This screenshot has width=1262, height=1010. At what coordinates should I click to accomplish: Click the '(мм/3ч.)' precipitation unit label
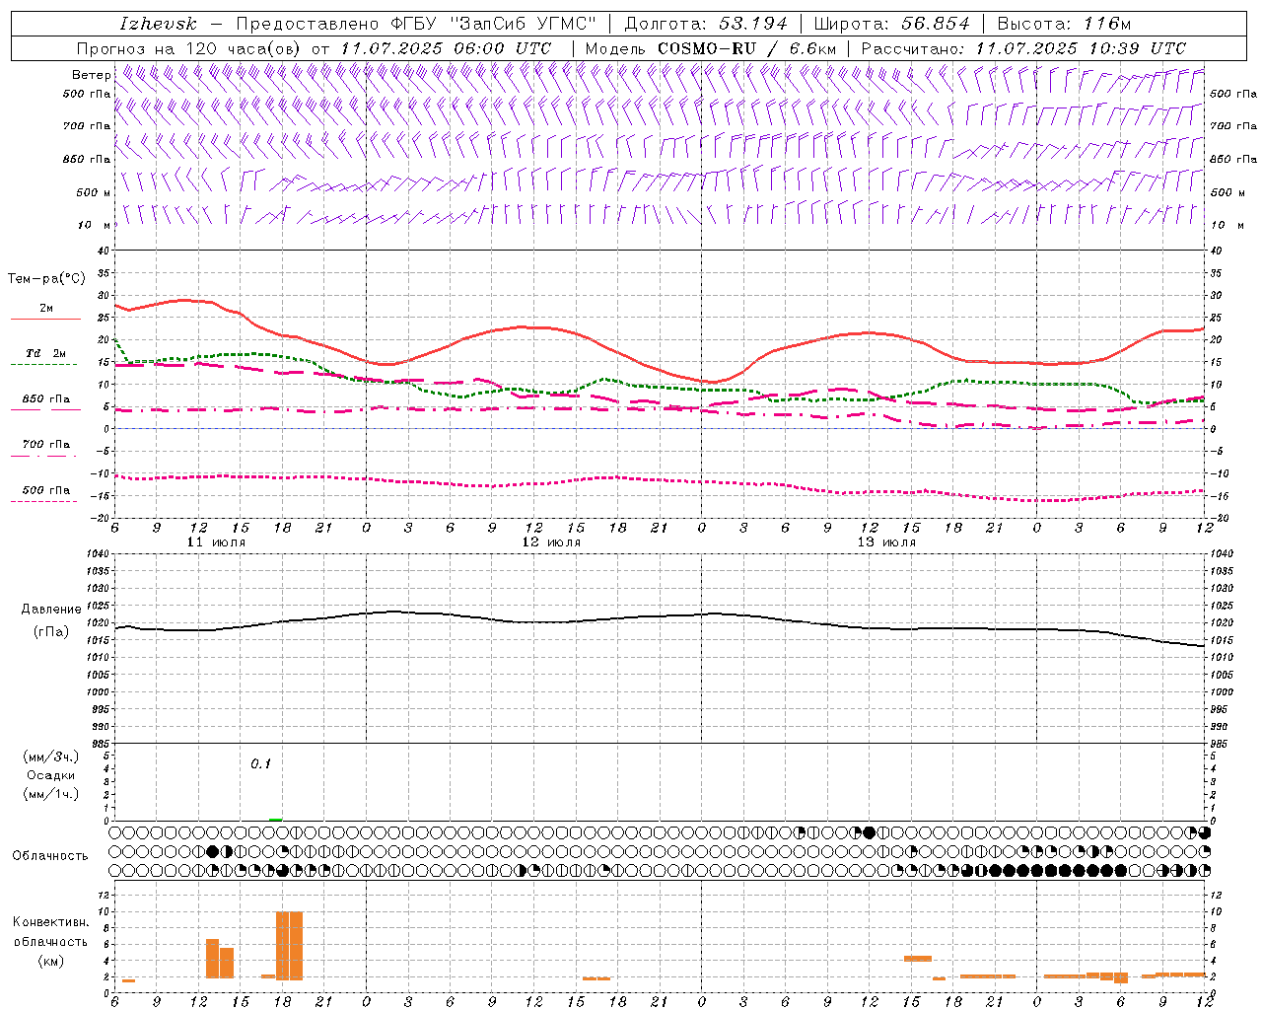pyautogui.click(x=51, y=757)
